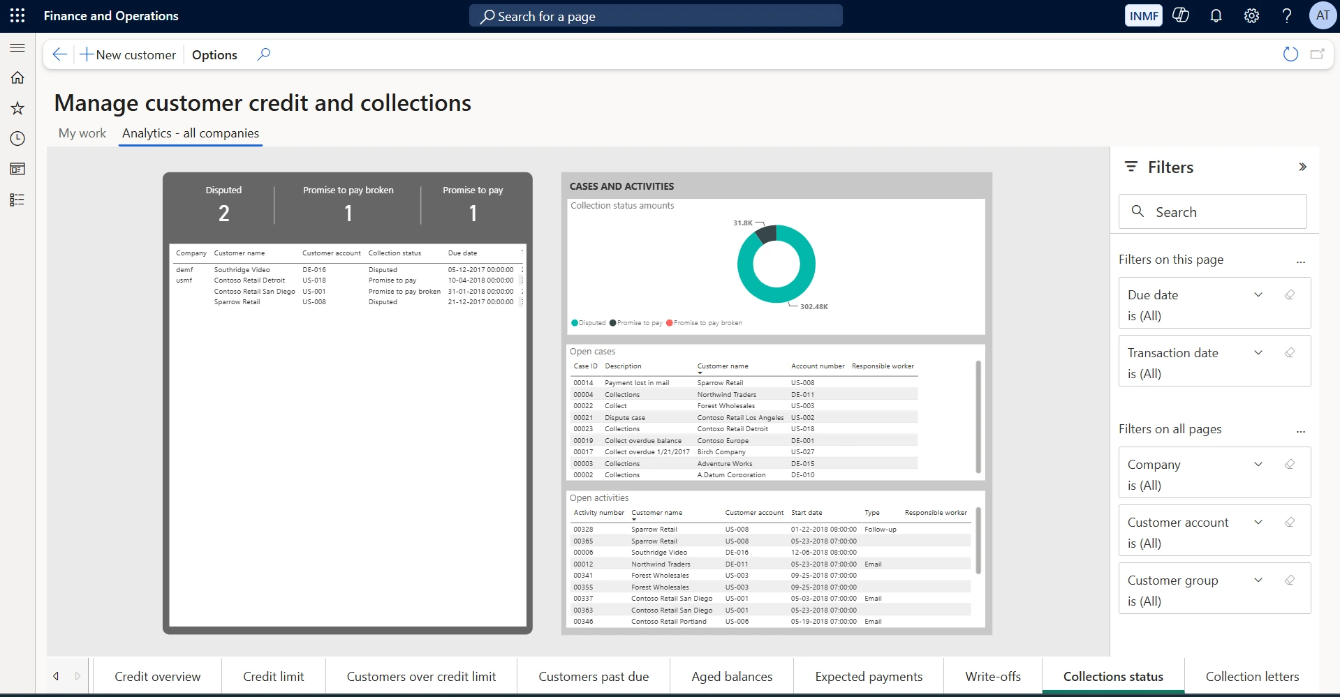Image resolution: width=1340 pixels, height=697 pixels.
Task: Open Favorites star in sidebar
Action: tap(17, 108)
